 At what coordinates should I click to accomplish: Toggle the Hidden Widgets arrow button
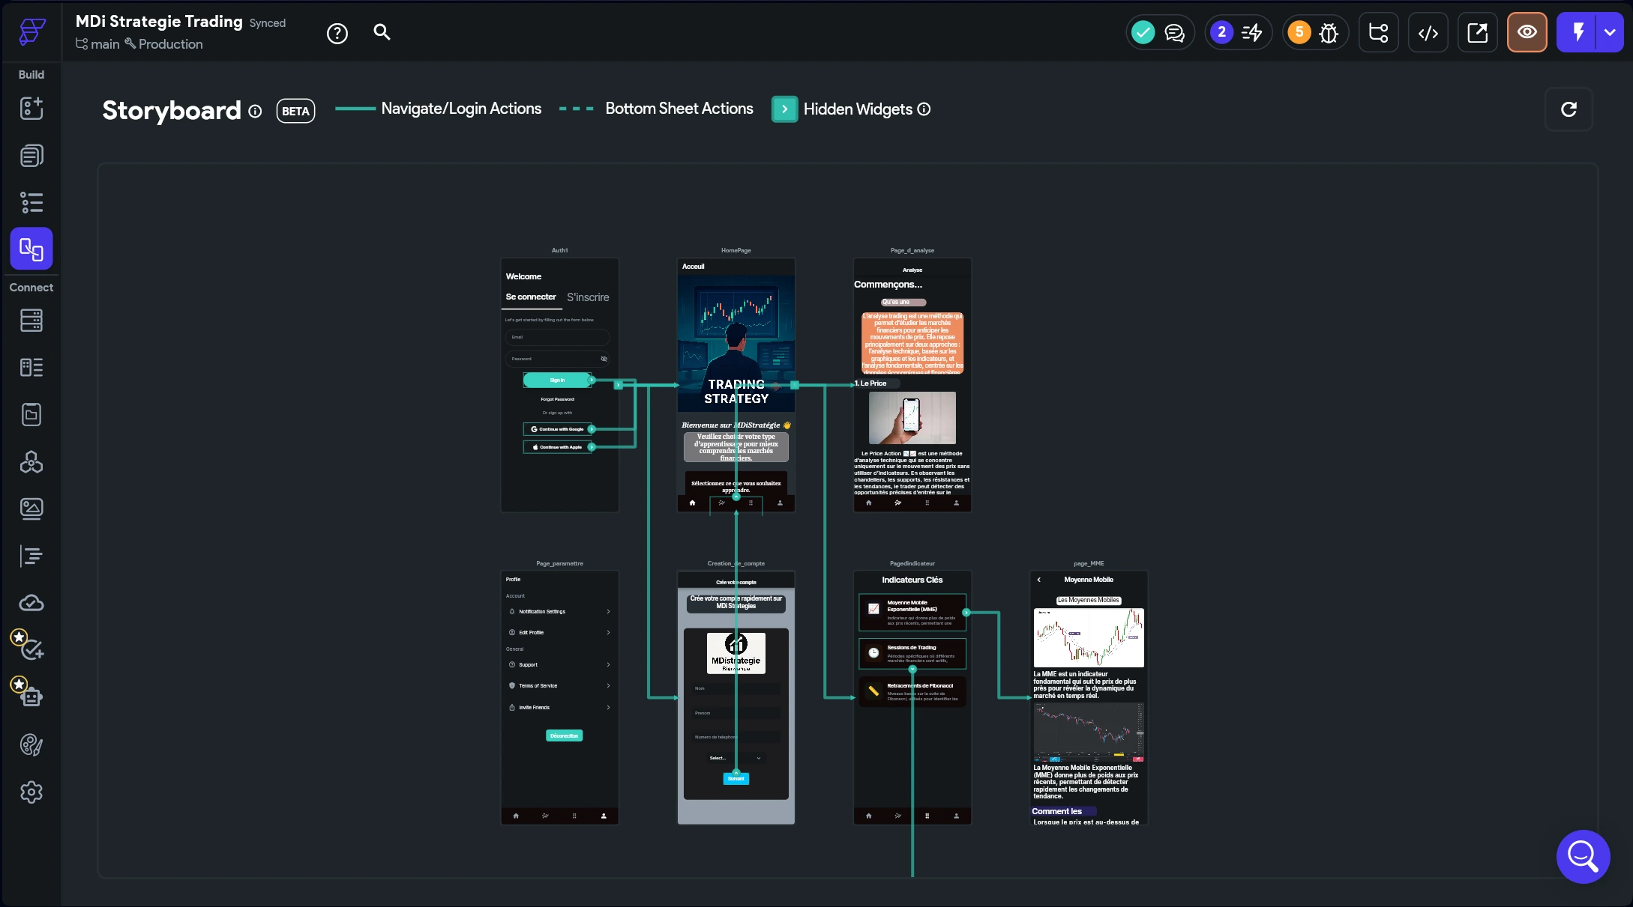click(x=784, y=109)
